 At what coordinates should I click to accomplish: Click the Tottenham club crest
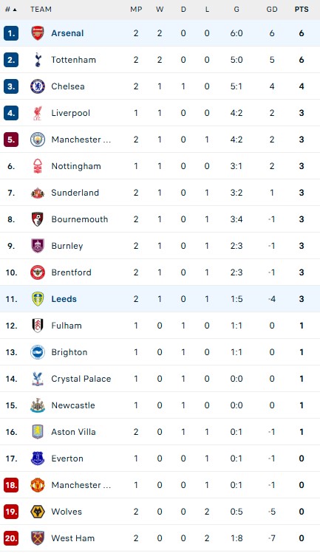38,60
